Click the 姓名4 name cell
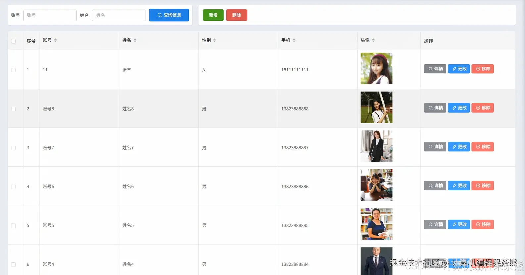This screenshot has width=525, height=275. [x=128, y=264]
